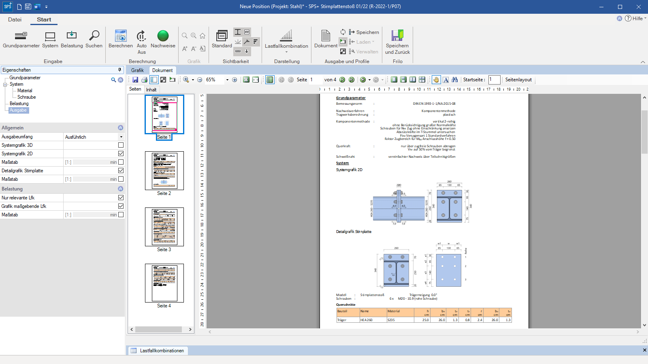Viewport: 648px width, 364px height.
Task: Open the System input icon
Action: [50, 40]
